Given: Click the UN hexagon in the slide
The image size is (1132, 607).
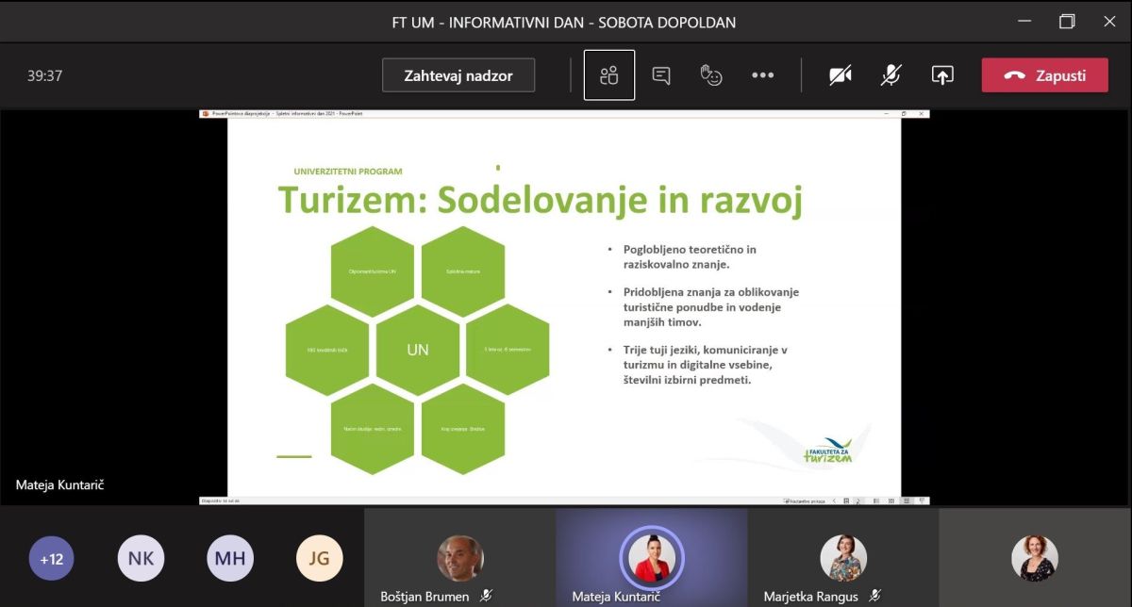Looking at the screenshot, I should click(418, 350).
